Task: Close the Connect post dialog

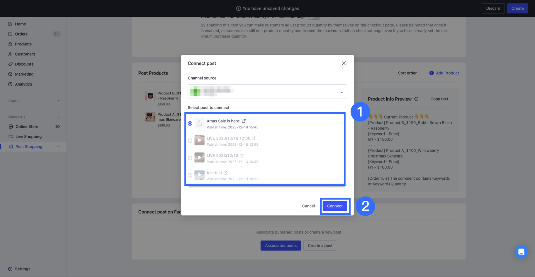Action: (x=344, y=63)
